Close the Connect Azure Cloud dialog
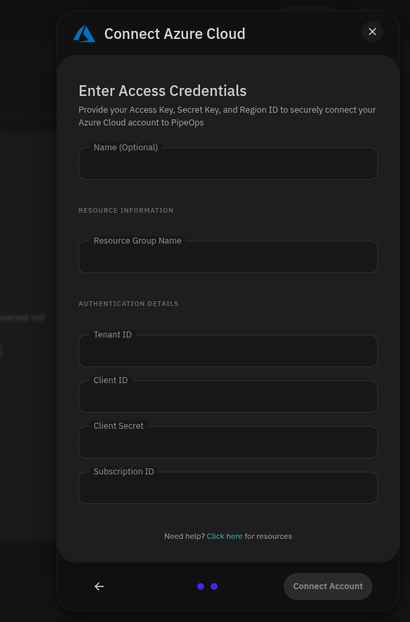Viewport: 410px width, 622px height. 372,32
